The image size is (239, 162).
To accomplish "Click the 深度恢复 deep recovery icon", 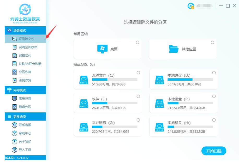I will pyautogui.click(x=15, y=80).
